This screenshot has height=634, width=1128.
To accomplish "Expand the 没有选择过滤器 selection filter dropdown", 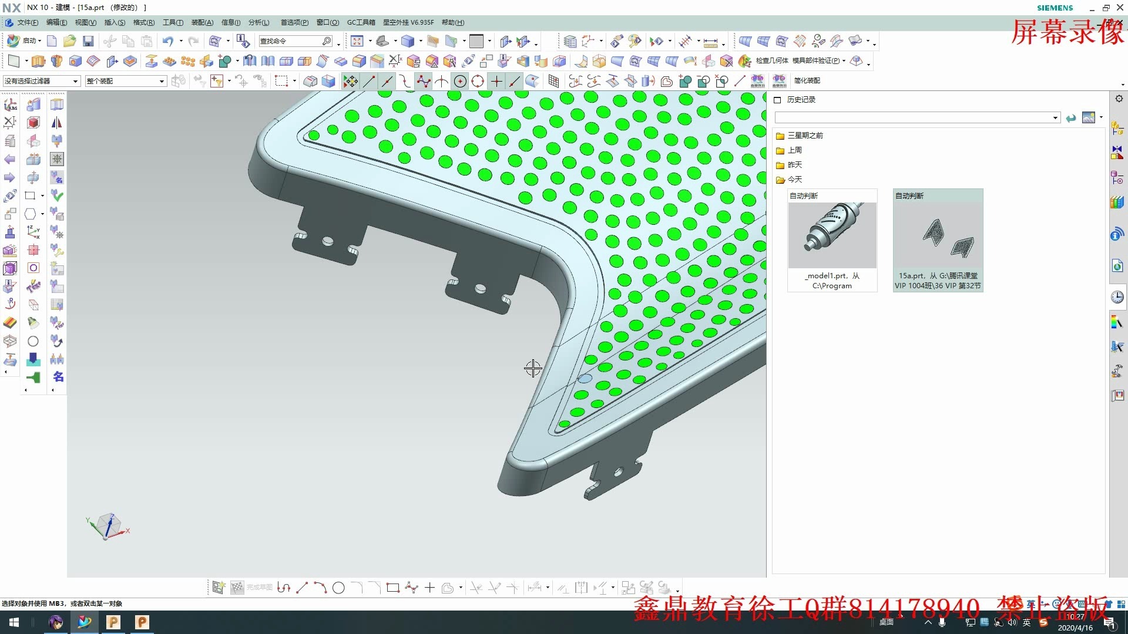I will click(x=41, y=81).
